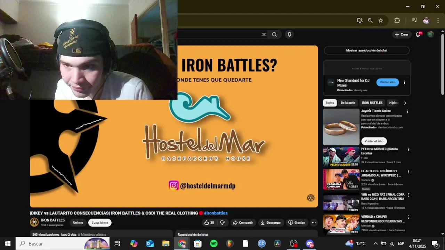Open the Chrome extensions puzzle icon
This screenshot has height=250, width=445.
click(397, 20)
